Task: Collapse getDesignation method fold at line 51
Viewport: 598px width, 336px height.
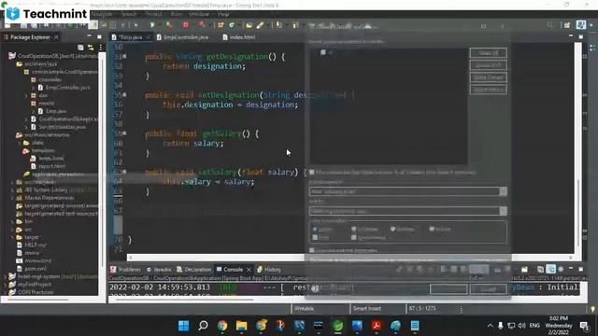Action: coord(124,56)
